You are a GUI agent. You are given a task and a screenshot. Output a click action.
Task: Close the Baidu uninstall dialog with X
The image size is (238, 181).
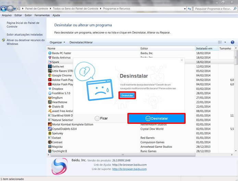coord(182,60)
